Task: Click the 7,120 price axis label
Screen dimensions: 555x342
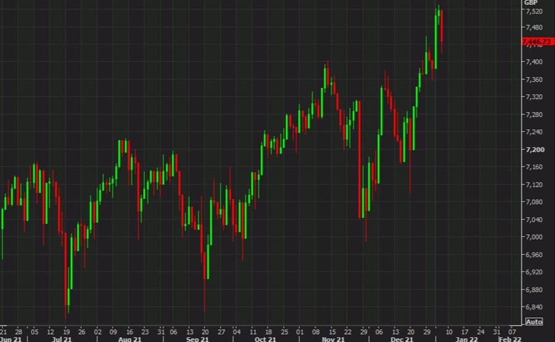Action: tap(534, 185)
